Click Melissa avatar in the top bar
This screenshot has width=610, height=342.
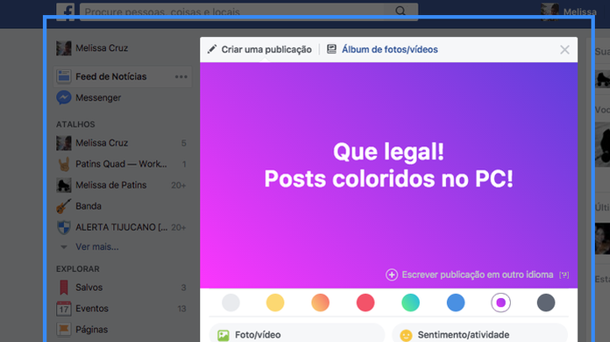coord(550,11)
